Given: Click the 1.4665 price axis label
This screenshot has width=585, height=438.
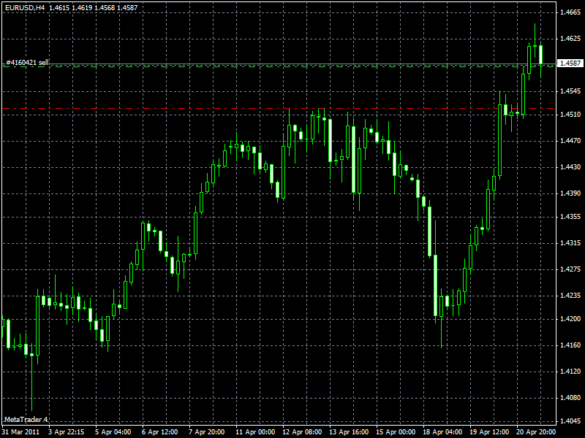Looking at the screenshot, I should coord(570,12).
